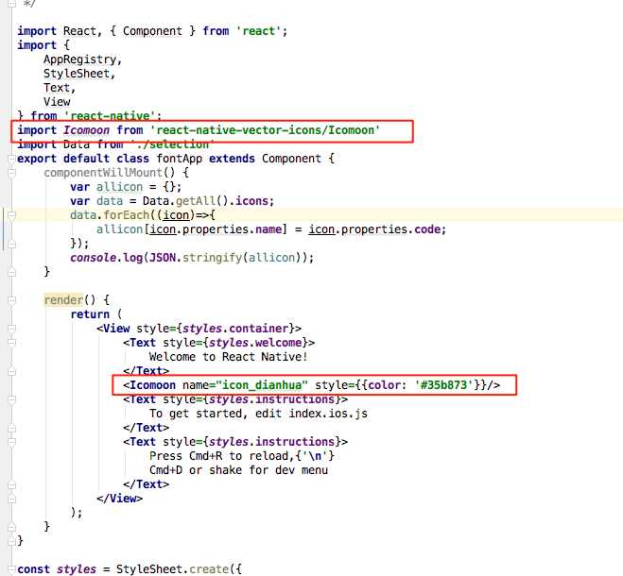
Task: Click the console keyword
Action: [93, 258]
